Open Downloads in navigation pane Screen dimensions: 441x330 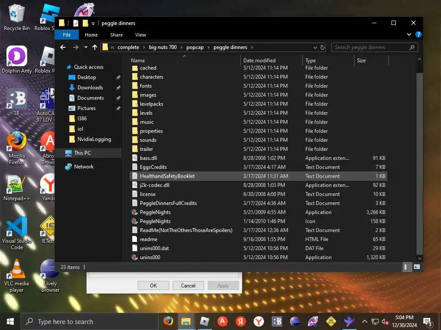(90, 88)
